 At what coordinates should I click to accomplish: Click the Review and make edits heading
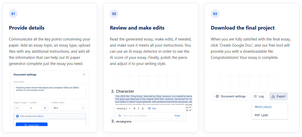(x=137, y=28)
